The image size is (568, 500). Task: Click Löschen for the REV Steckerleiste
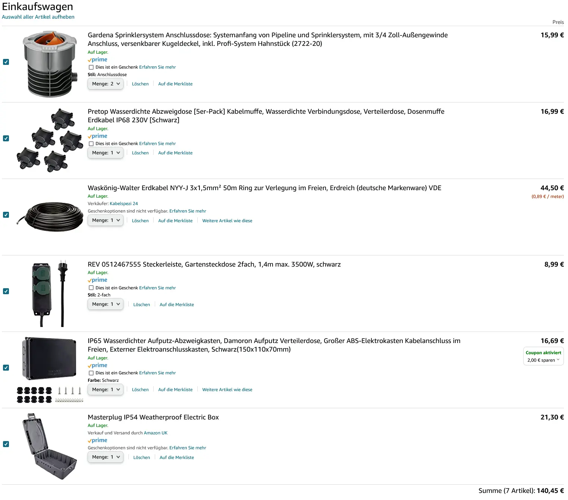coord(142,305)
